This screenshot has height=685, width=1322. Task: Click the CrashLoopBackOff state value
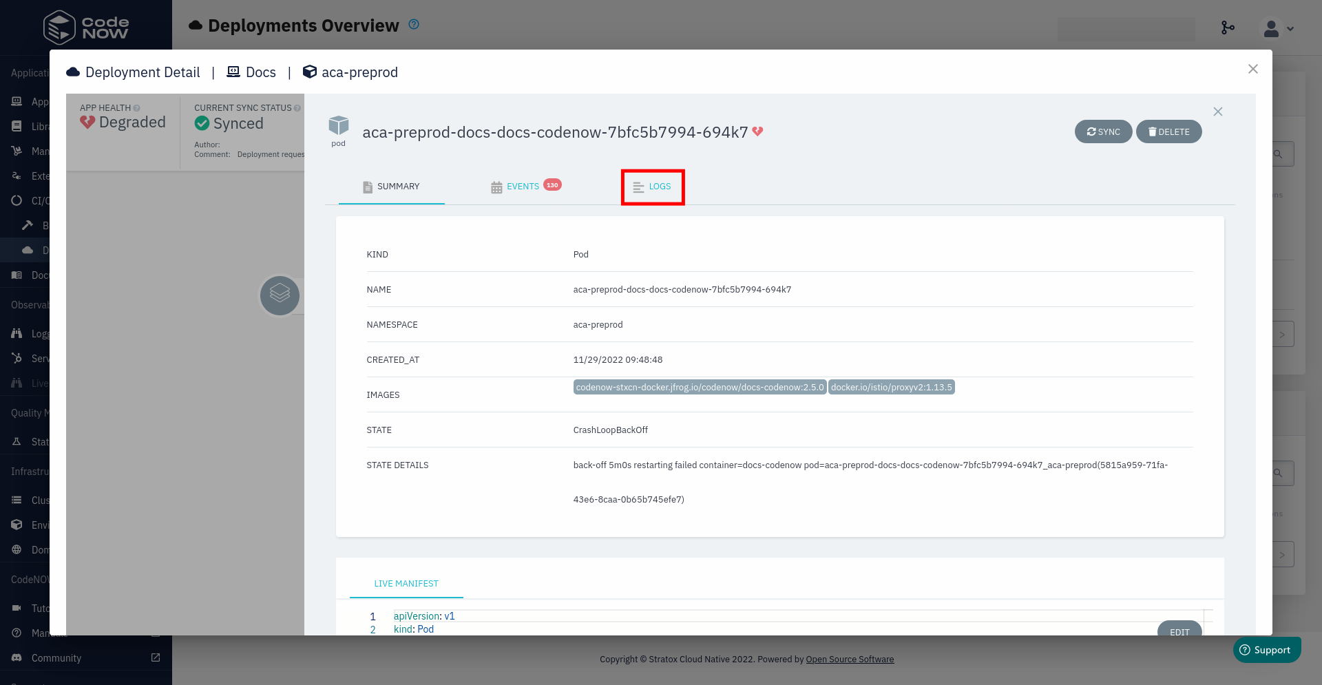click(x=610, y=430)
